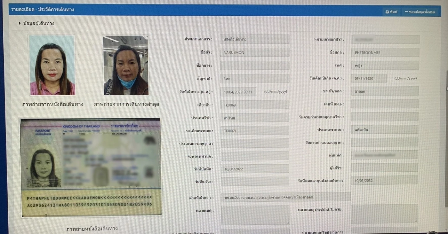Click the printer icon button พิมพ์

[391, 12]
